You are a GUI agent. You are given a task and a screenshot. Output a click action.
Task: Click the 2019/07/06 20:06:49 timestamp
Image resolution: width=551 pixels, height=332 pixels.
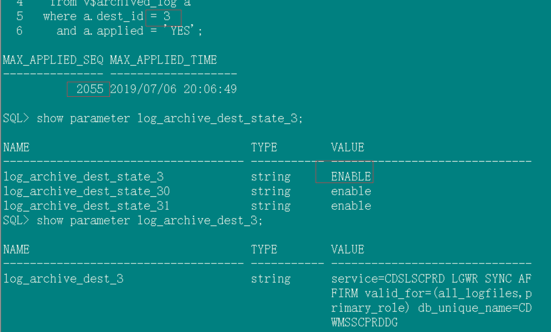click(x=173, y=89)
